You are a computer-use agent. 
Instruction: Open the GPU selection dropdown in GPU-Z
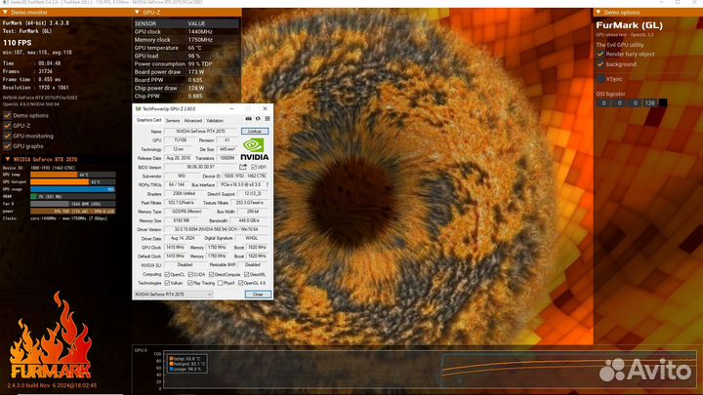pos(173,295)
